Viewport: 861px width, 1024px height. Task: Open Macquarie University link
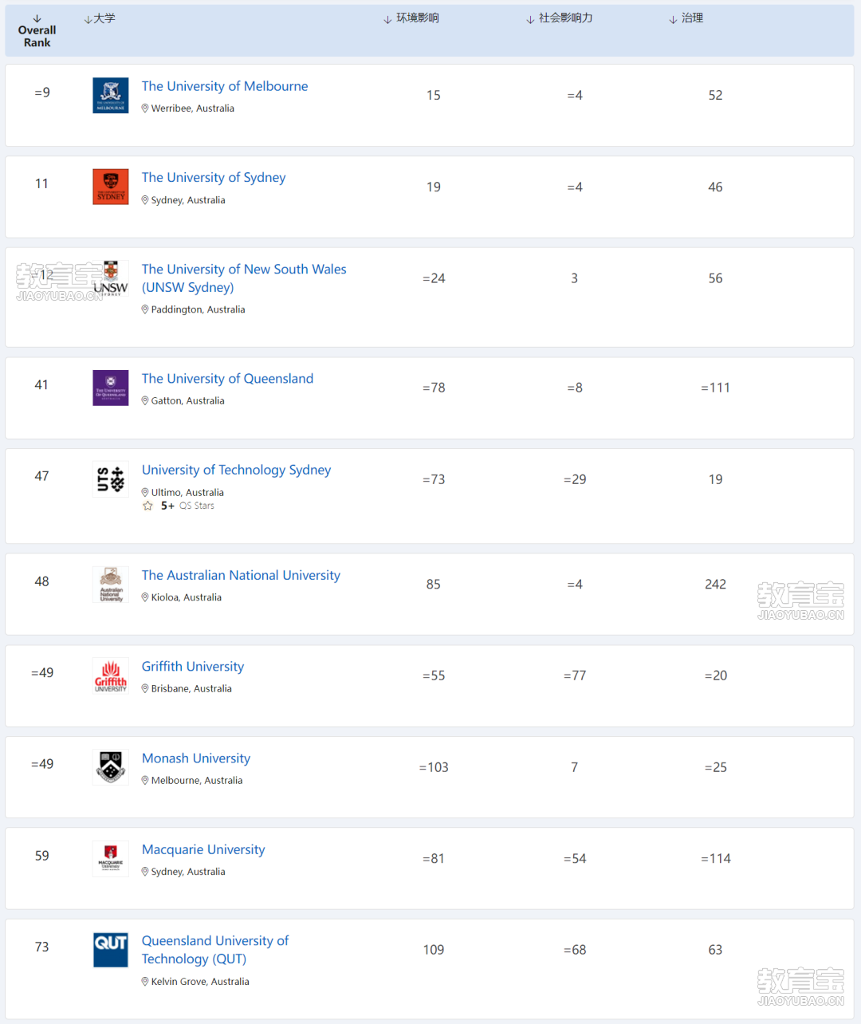[x=203, y=850]
